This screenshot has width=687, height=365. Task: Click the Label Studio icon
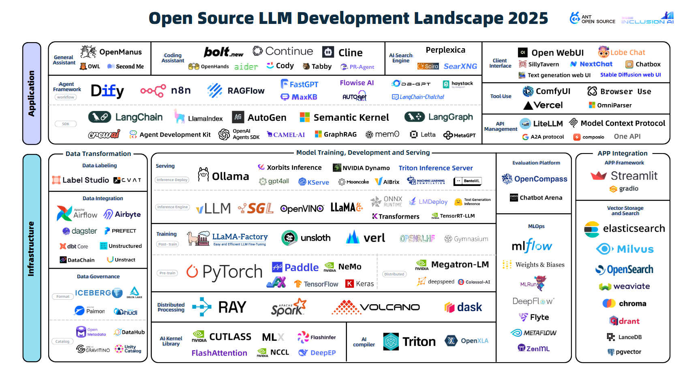point(56,180)
